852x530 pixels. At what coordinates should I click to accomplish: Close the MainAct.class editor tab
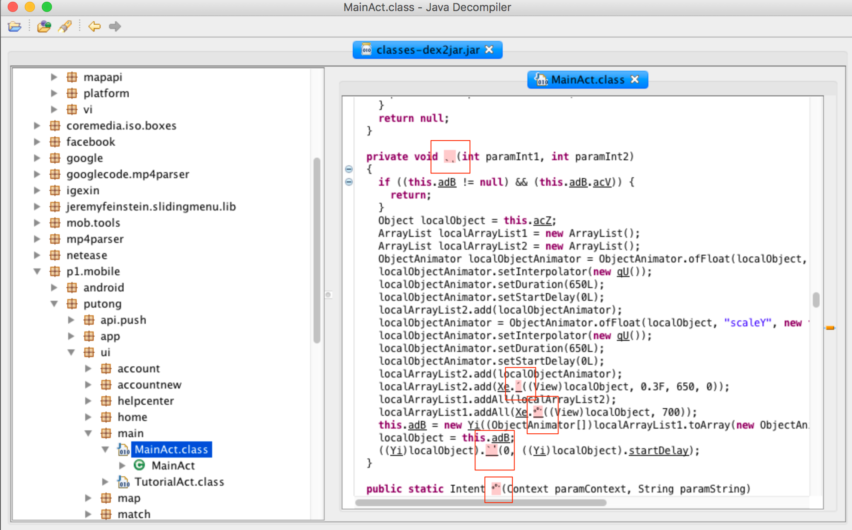(x=635, y=80)
